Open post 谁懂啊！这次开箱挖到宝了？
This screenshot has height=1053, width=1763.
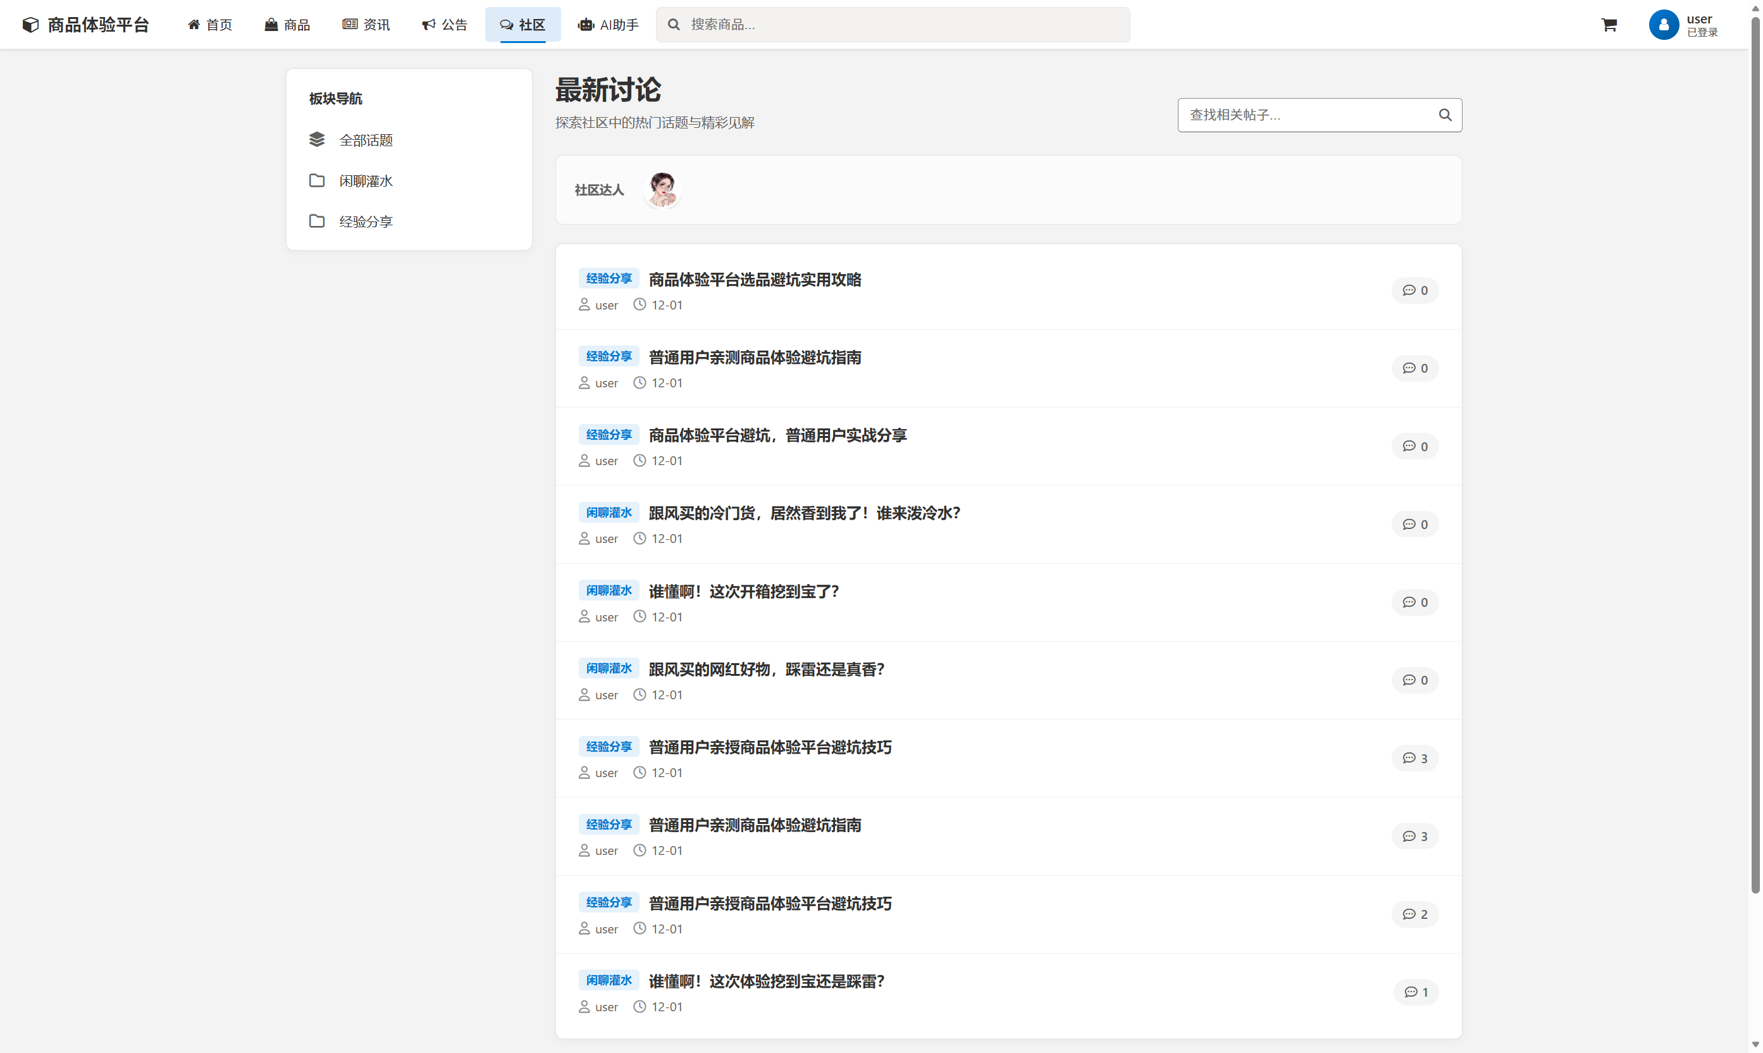click(x=743, y=591)
